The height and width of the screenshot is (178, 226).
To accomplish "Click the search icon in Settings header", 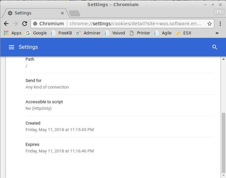I will coord(215,47).
